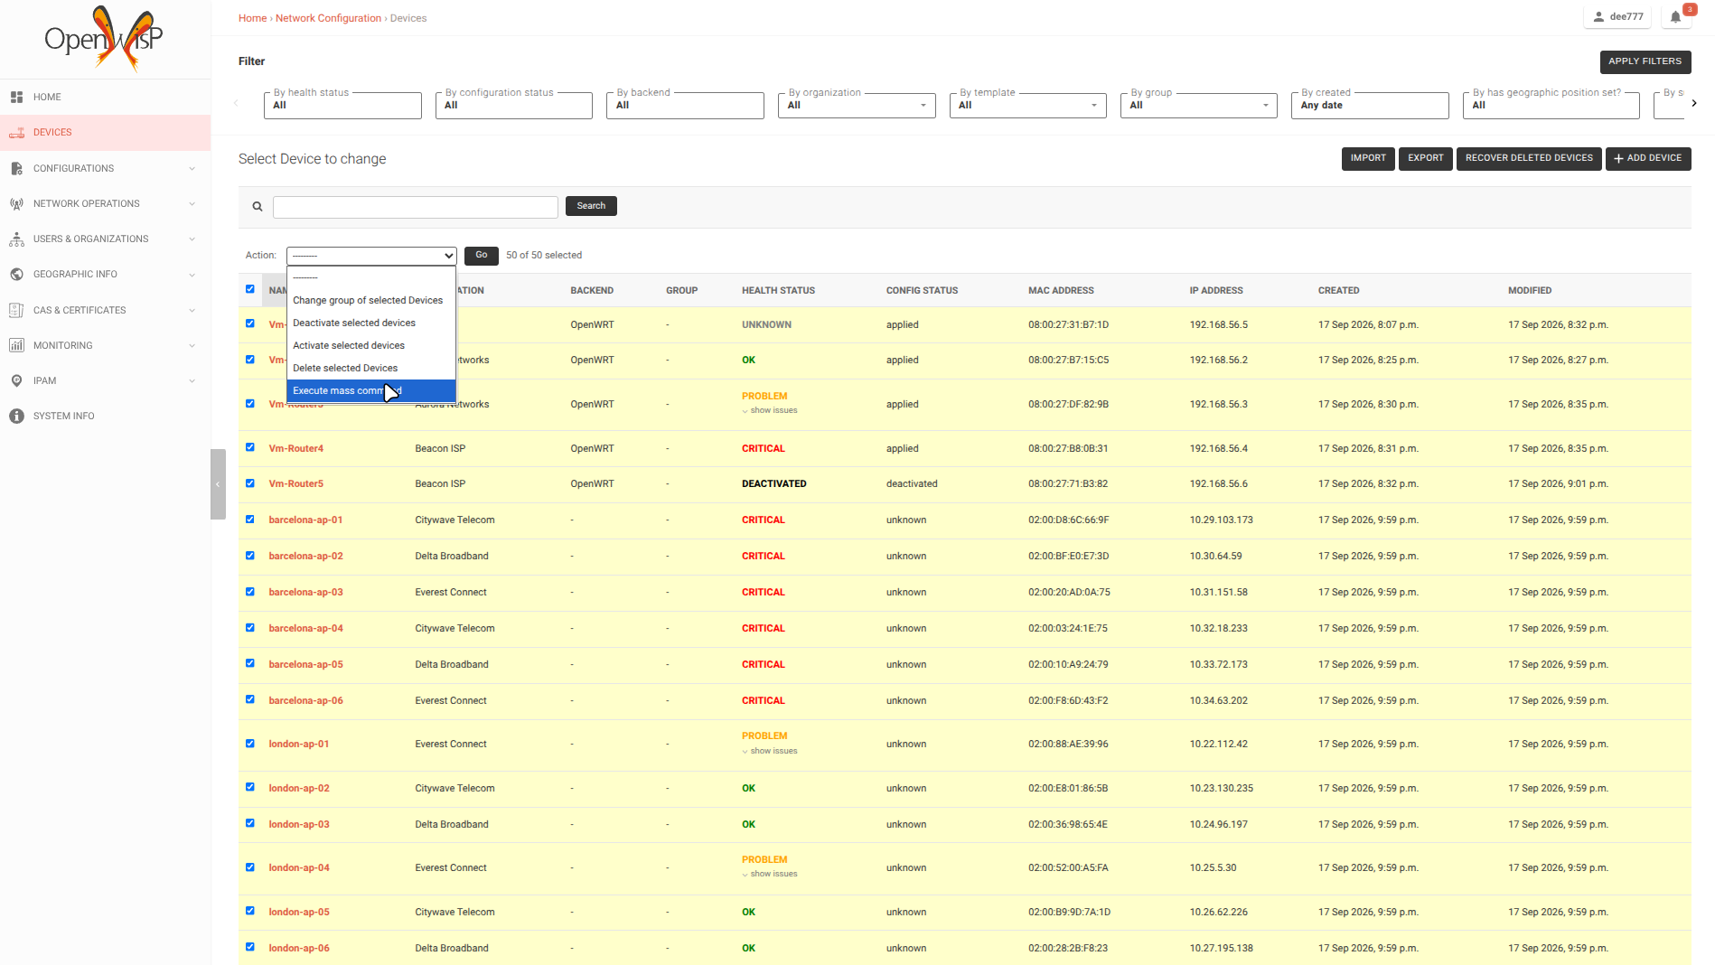Open By has geographic position filter
The height and width of the screenshot is (965, 1715).
tap(1551, 105)
